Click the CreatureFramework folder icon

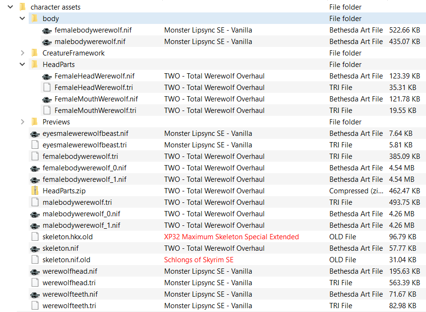coord(34,53)
